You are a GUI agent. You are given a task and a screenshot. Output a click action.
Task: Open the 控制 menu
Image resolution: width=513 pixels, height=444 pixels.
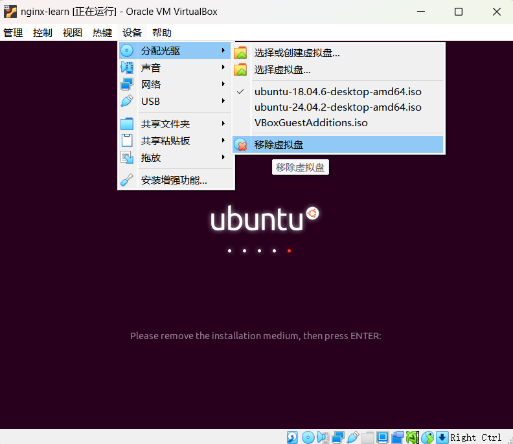(43, 33)
